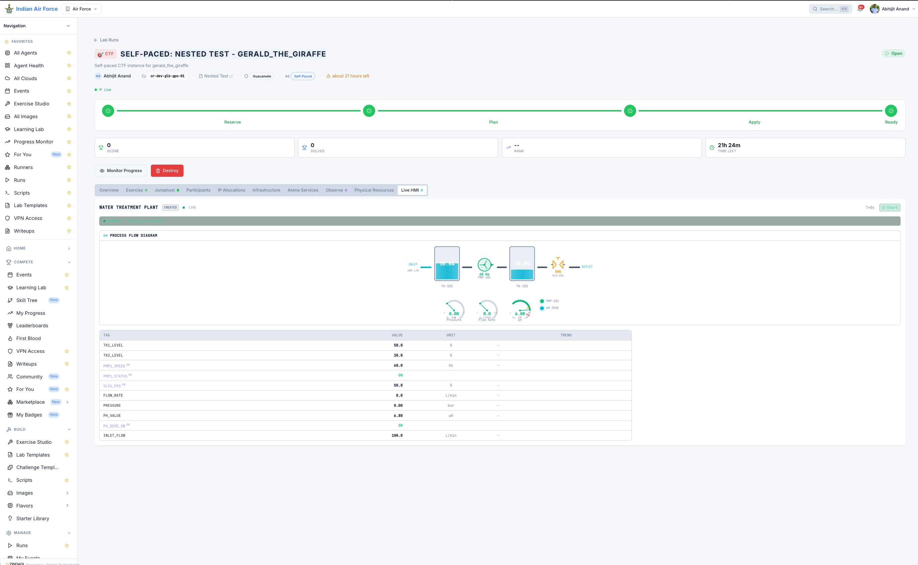Switch to the Jumphost tab
The height and width of the screenshot is (565, 918).
(x=167, y=190)
